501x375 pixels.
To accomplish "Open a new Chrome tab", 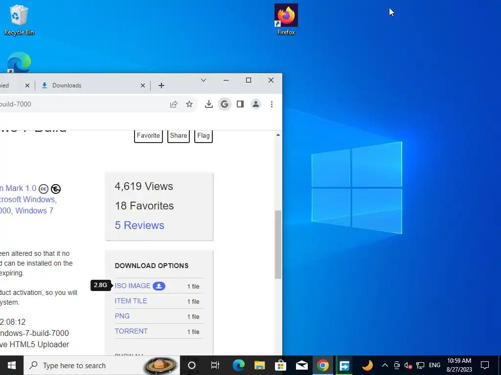I will 161,85.
